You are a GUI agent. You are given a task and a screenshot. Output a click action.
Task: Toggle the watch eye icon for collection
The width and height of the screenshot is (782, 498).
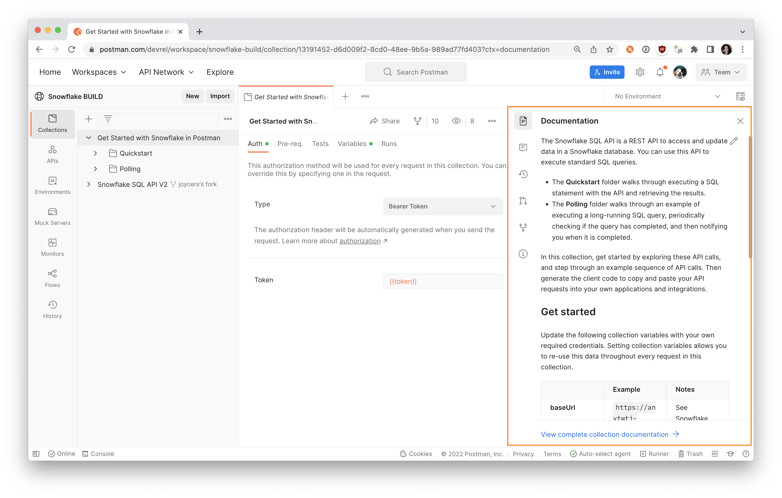click(x=456, y=121)
